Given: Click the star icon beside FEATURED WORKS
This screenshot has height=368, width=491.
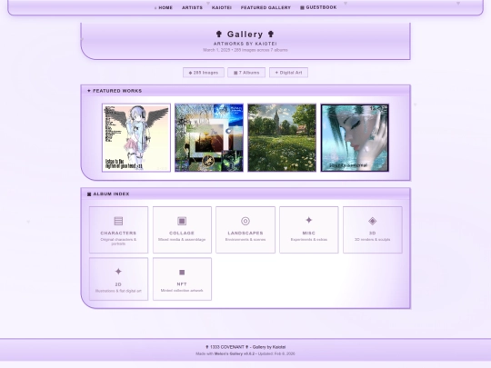Looking at the screenshot, I should [x=89, y=91].
